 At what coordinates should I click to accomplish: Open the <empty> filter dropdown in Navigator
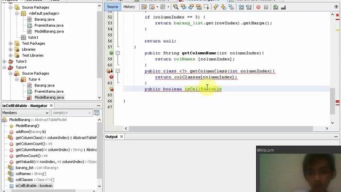point(71,113)
